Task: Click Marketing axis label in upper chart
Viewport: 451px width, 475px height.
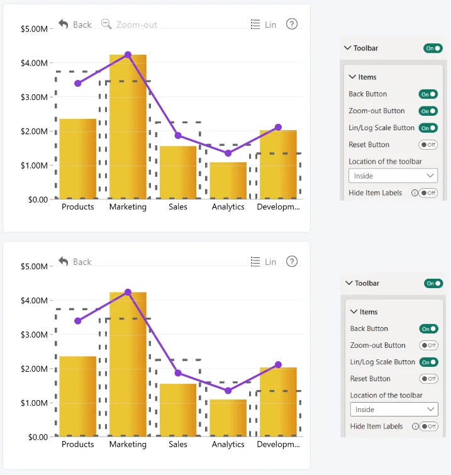Action: 128,207
